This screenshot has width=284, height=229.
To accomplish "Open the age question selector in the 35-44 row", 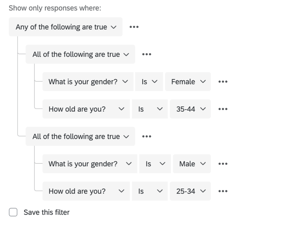I will pyautogui.click(x=86, y=109).
